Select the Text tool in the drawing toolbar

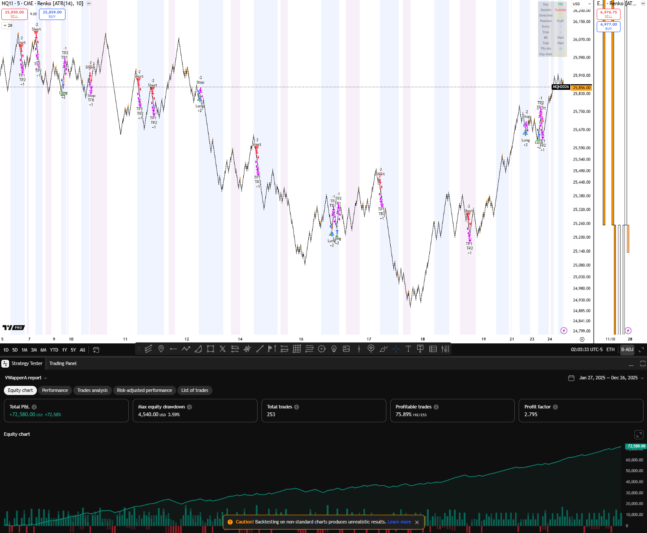pos(408,349)
